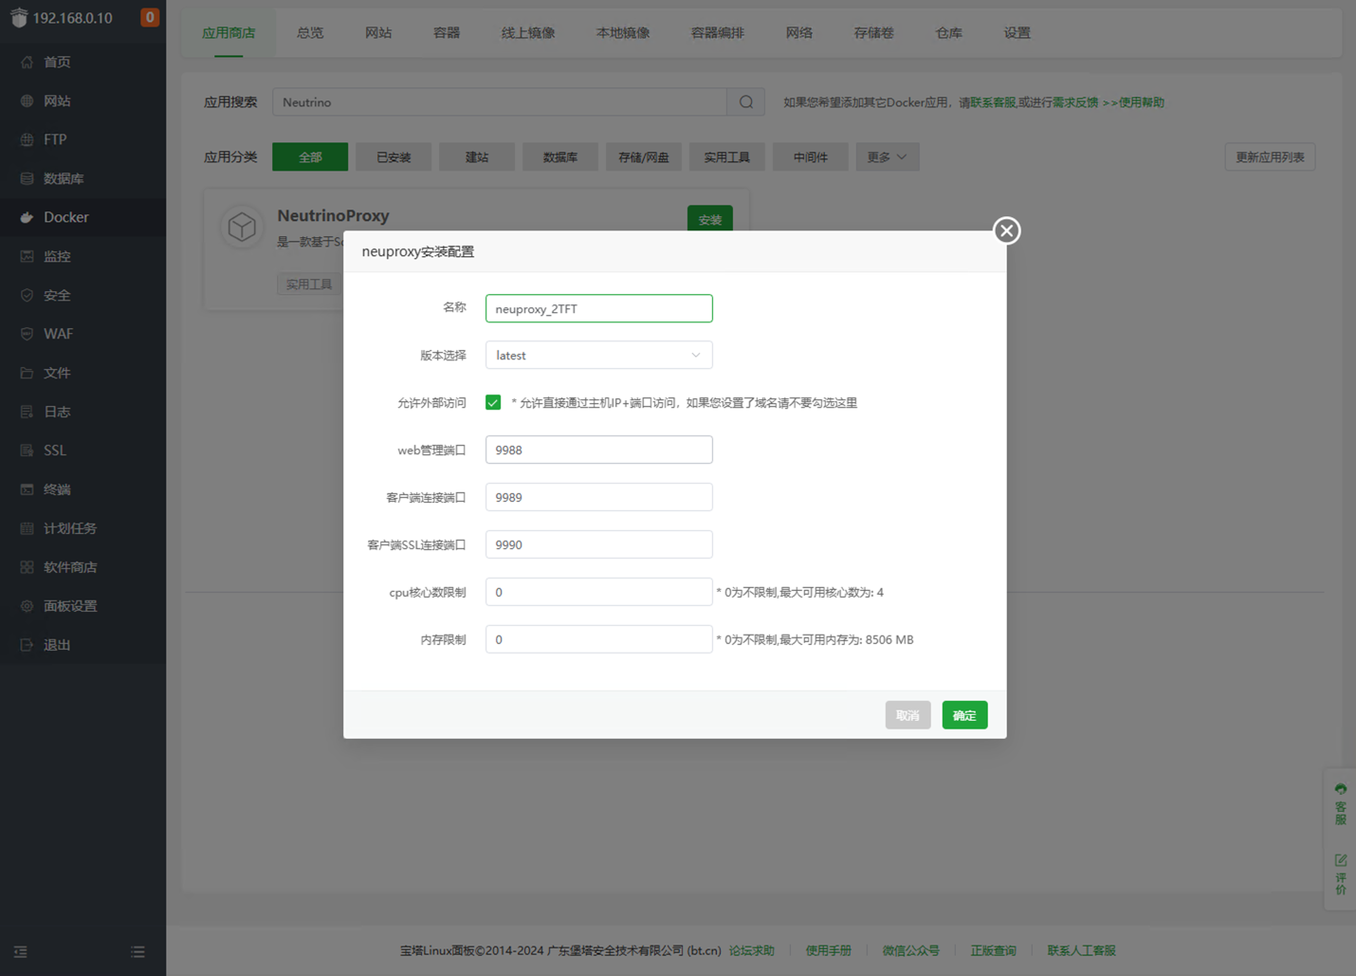Image resolution: width=1356 pixels, height=976 pixels.
Task: Click the NeutrinoProxy cube app icon
Action: (x=242, y=228)
